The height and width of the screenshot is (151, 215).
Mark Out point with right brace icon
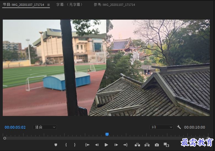75,145
